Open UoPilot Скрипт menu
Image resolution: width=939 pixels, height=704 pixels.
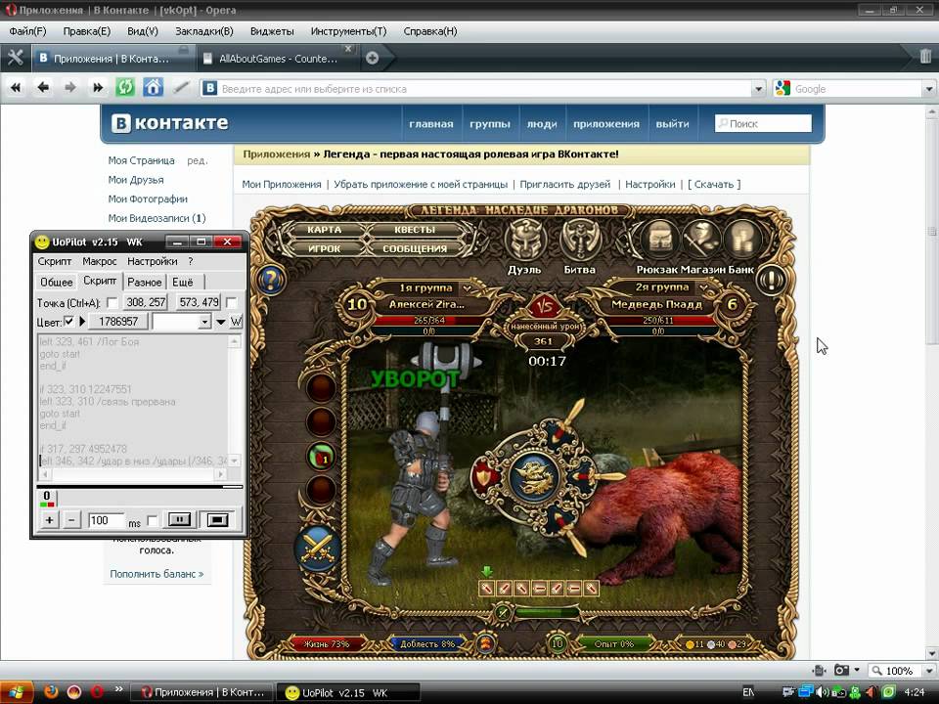(55, 261)
